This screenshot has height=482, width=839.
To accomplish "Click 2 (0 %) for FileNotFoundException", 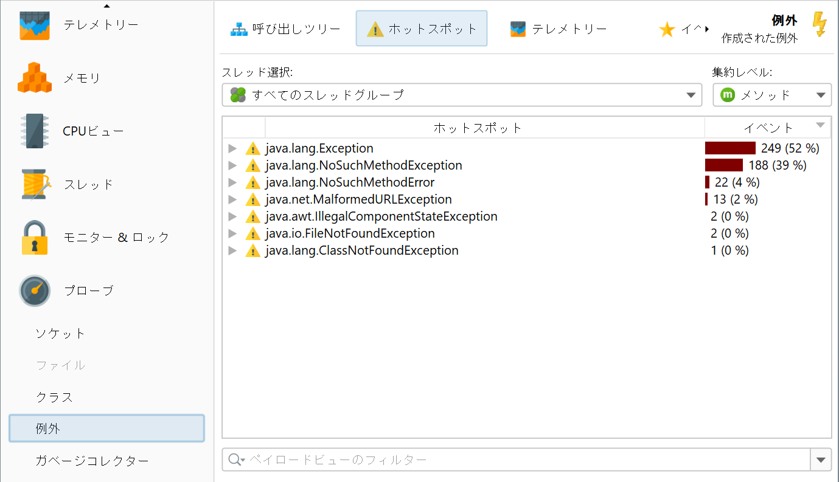I will 729,233.
